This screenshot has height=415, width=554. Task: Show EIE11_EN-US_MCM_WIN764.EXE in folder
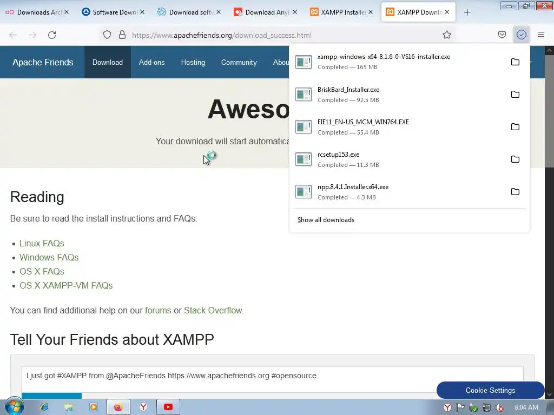(x=515, y=126)
